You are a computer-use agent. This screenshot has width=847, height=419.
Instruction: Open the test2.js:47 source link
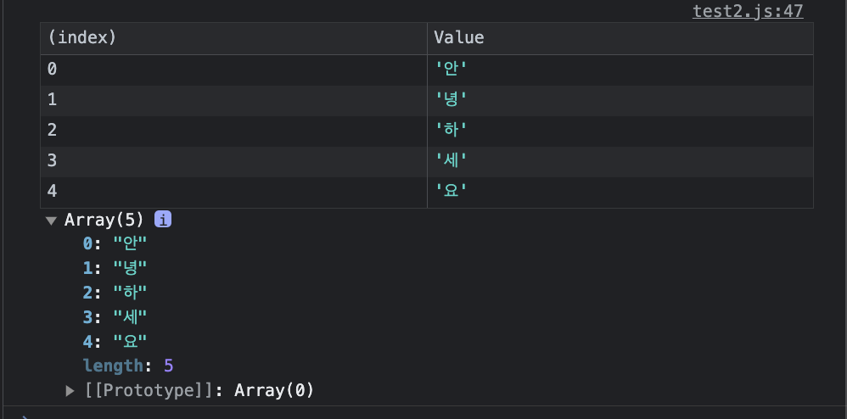click(748, 11)
